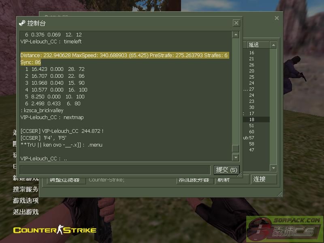Click the Steam icon in console title bar
Image resolution: width=324 pixels, height=243 pixels.
coord(22,23)
